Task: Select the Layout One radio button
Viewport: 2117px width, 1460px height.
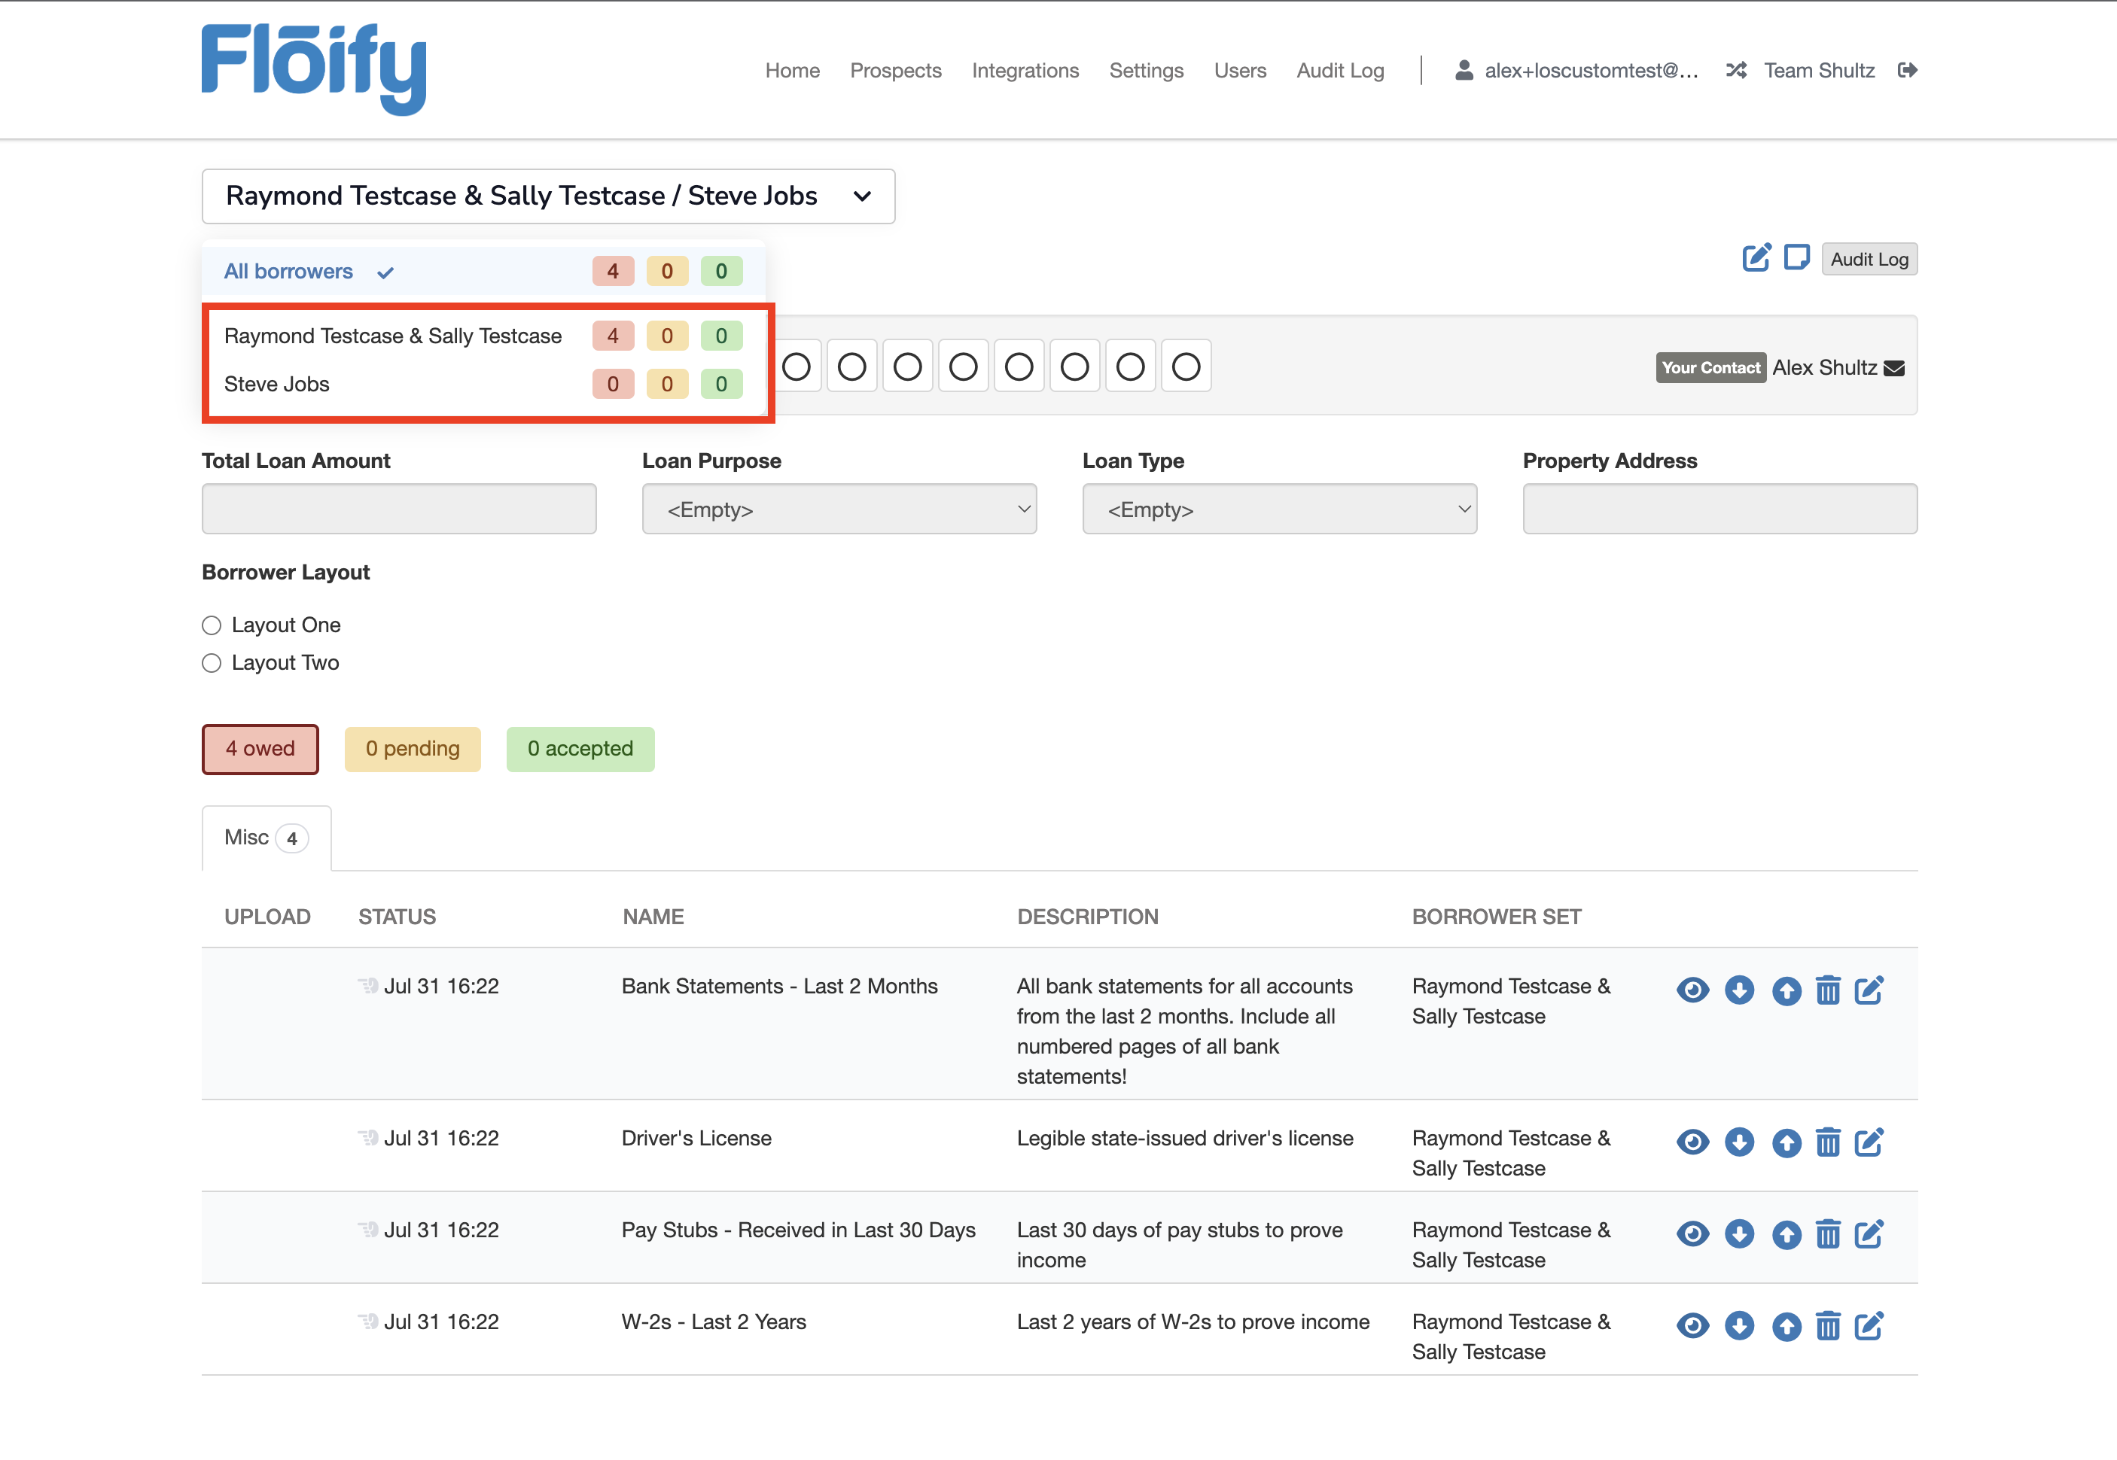Action: pos(212,625)
